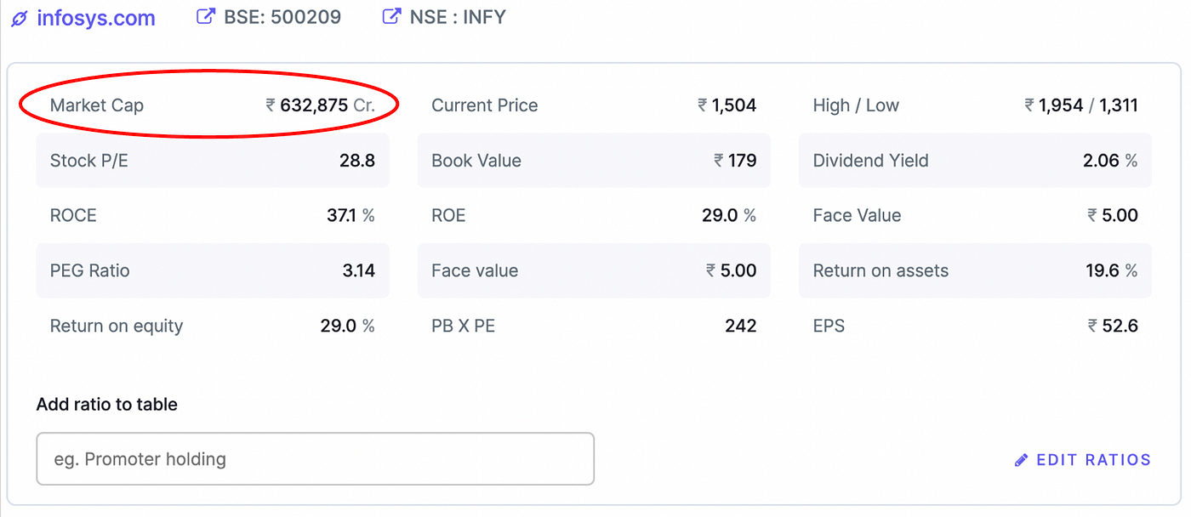The image size is (1191, 517).
Task: Select the ROCE percentage value
Action: tap(349, 215)
